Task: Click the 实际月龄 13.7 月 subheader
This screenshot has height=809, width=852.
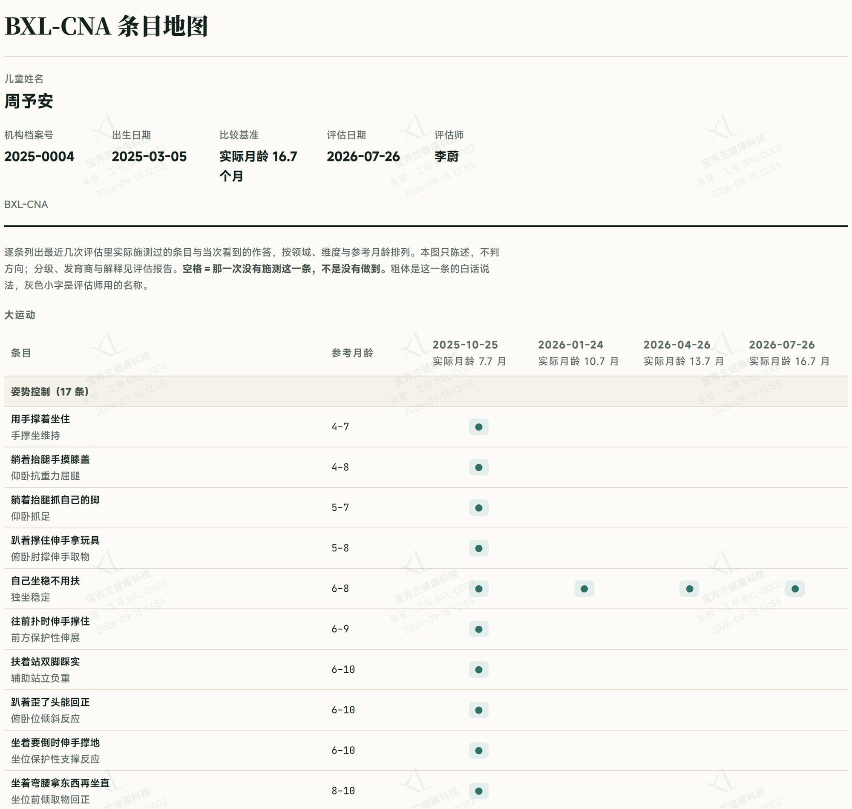Action: (683, 361)
